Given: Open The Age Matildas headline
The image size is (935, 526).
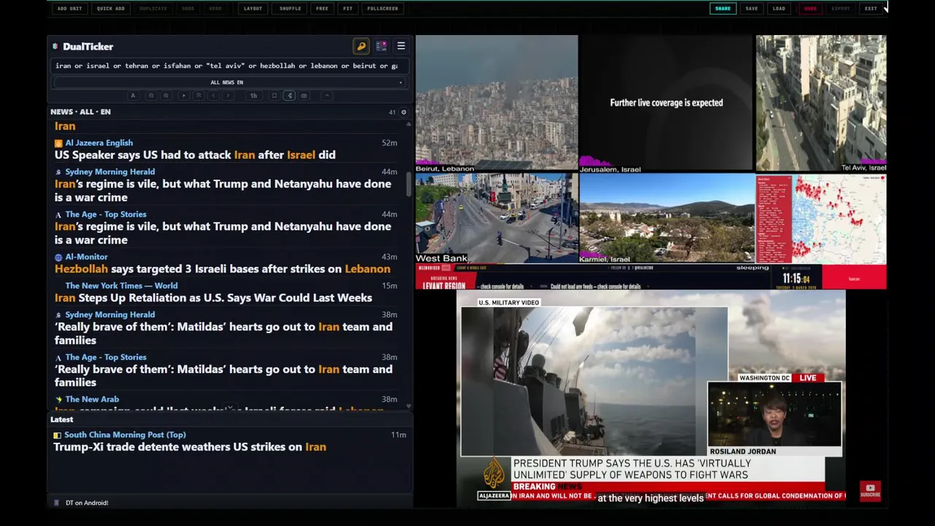Looking at the screenshot, I should click(224, 376).
